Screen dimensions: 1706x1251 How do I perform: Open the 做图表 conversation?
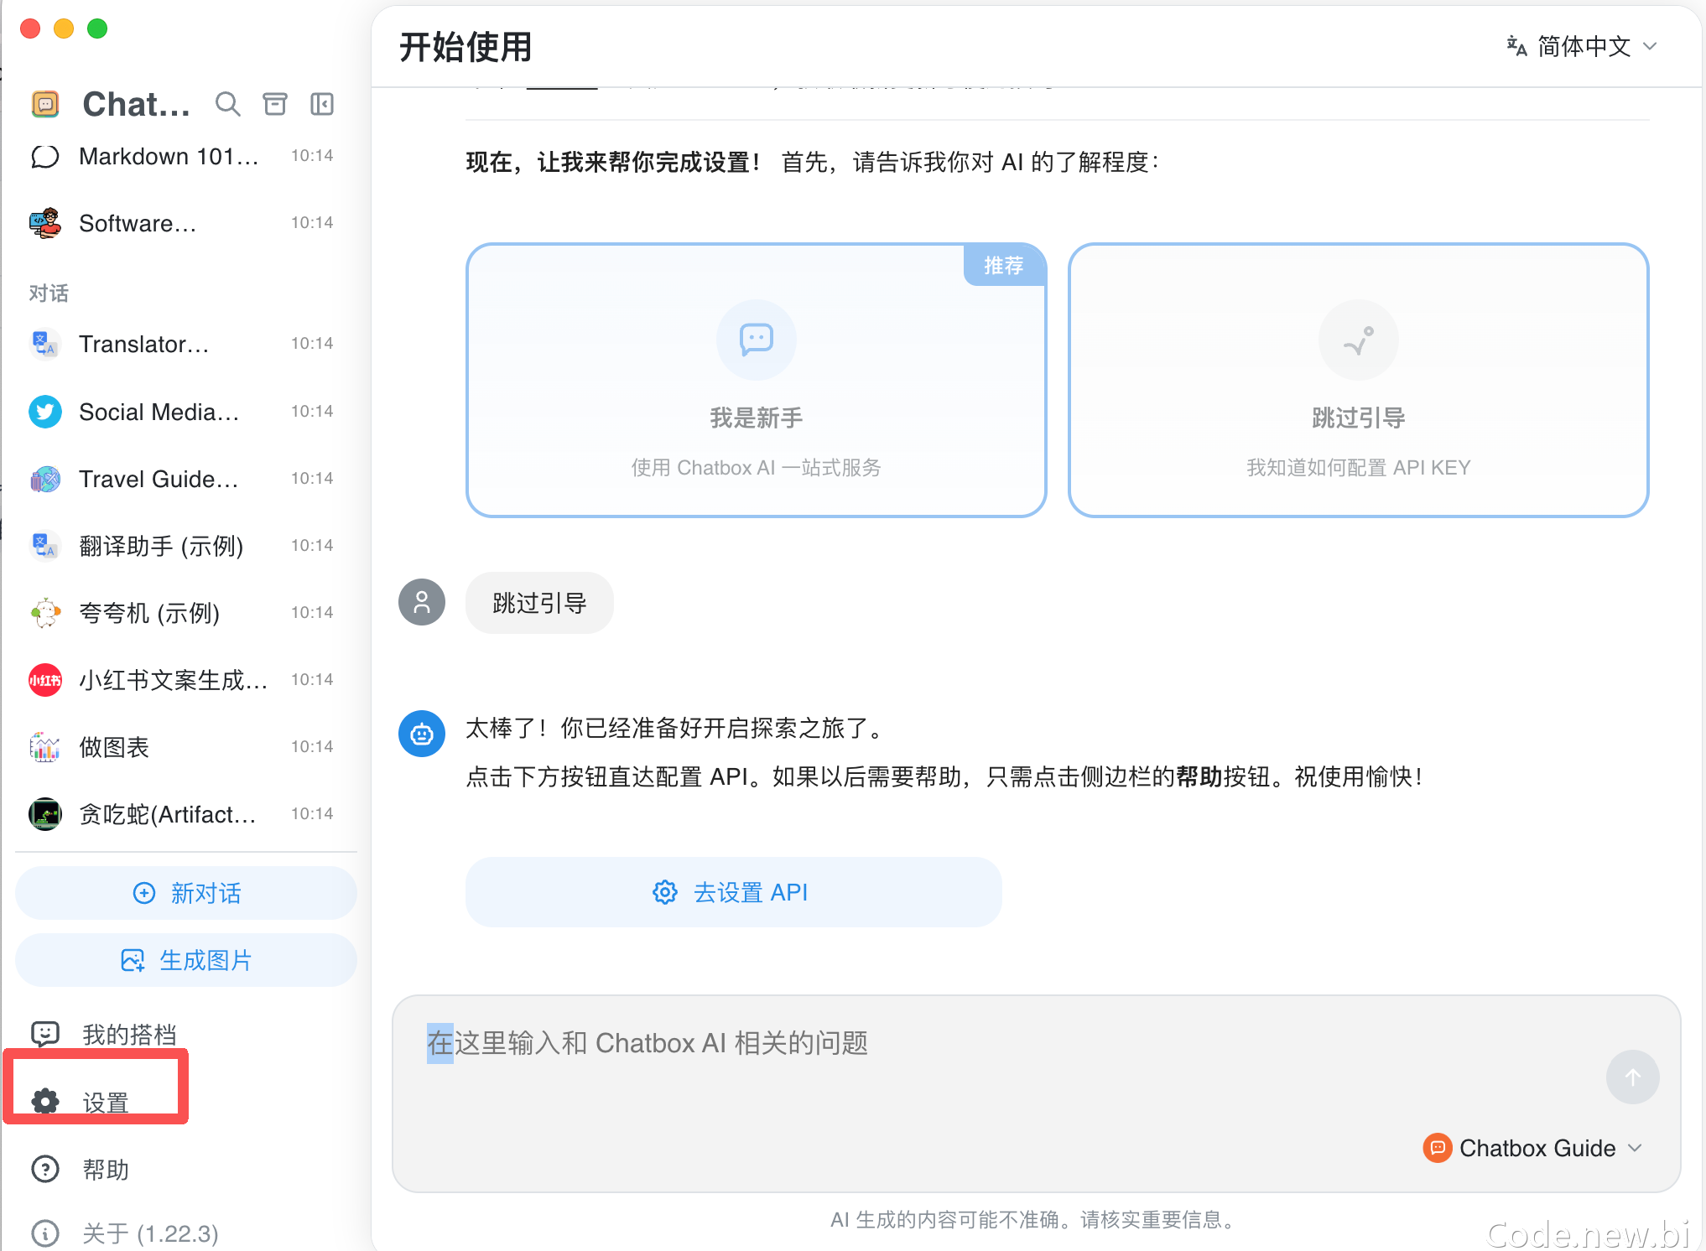coord(186,747)
